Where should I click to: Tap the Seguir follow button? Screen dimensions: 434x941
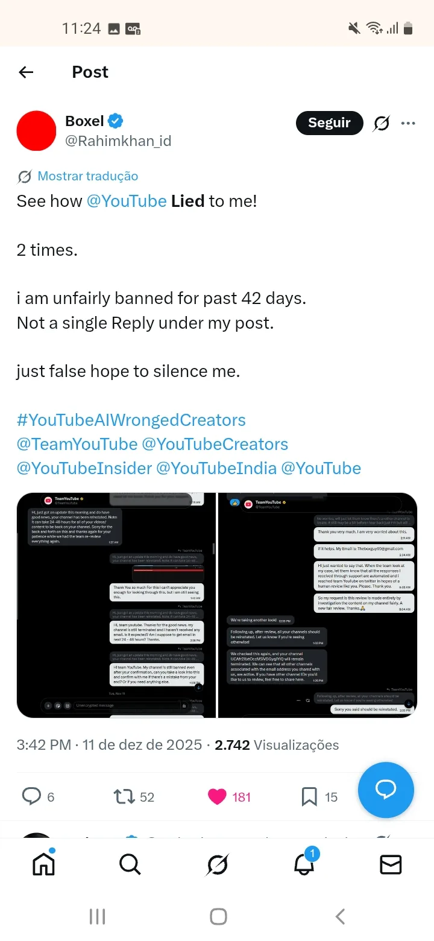[329, 123]
